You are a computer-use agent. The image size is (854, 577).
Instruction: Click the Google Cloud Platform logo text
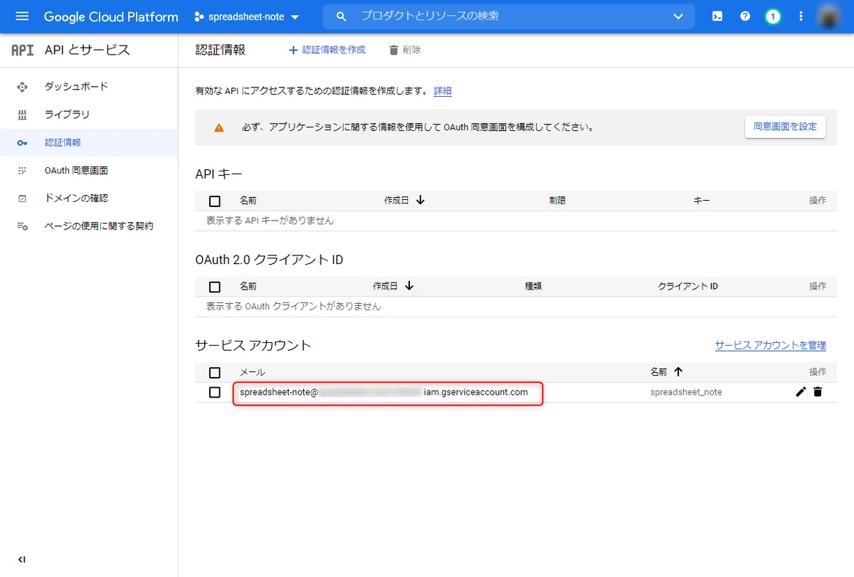click(x=111, y=16)
